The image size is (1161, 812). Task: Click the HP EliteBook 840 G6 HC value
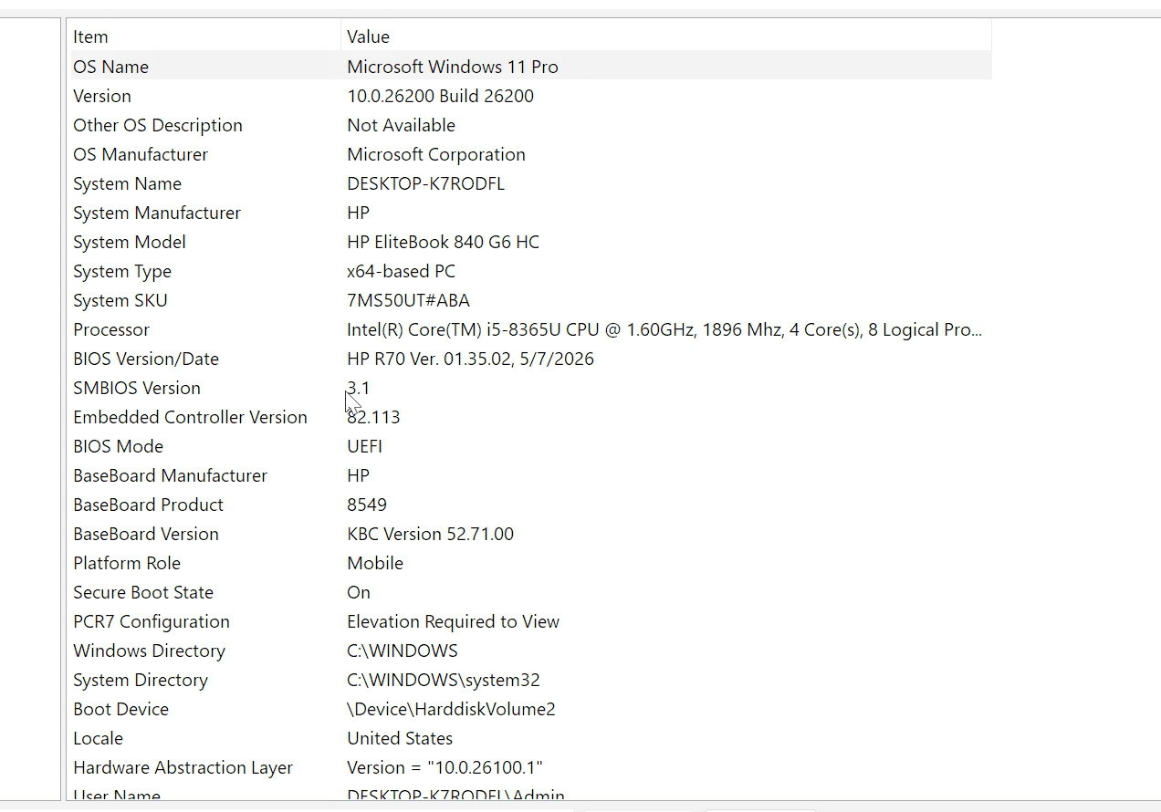443,242
